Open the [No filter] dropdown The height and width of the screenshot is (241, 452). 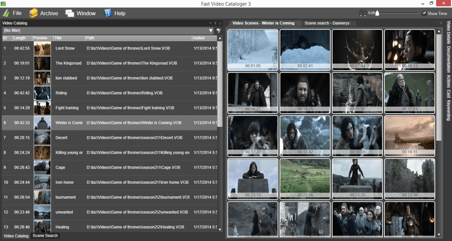[x=211, y=30]
